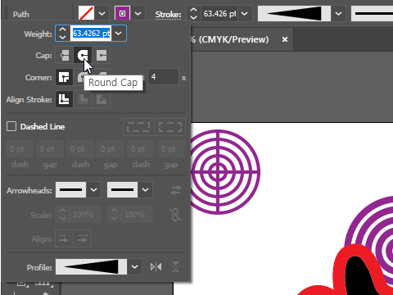Preserve exact dash and gap lengths

coord(138,127)
